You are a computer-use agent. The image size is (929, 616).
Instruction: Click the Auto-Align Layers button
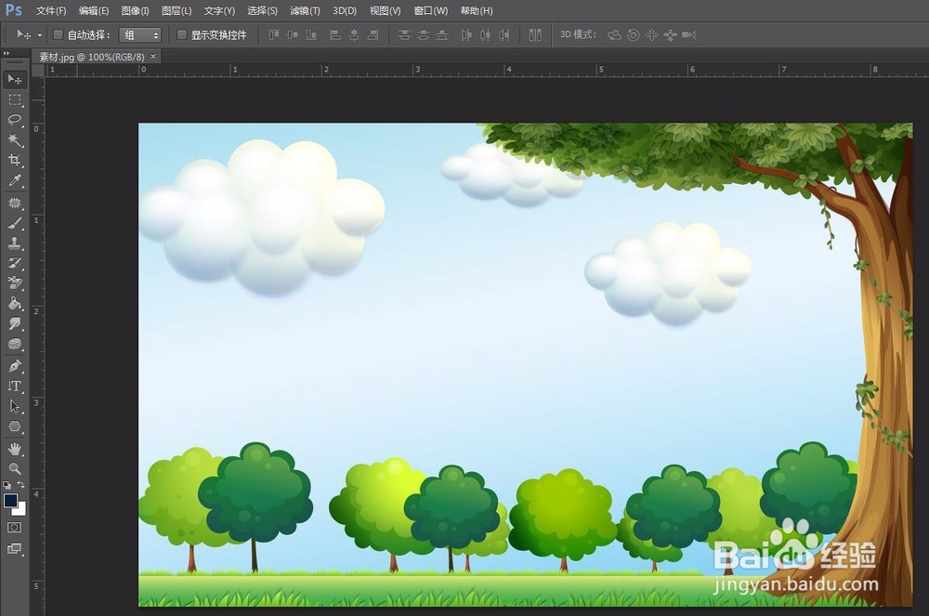point(535,35)
